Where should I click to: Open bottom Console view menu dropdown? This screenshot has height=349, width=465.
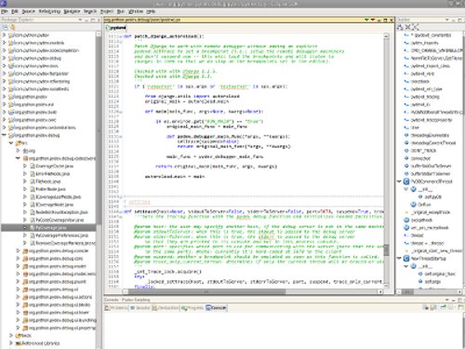[447, 300]
